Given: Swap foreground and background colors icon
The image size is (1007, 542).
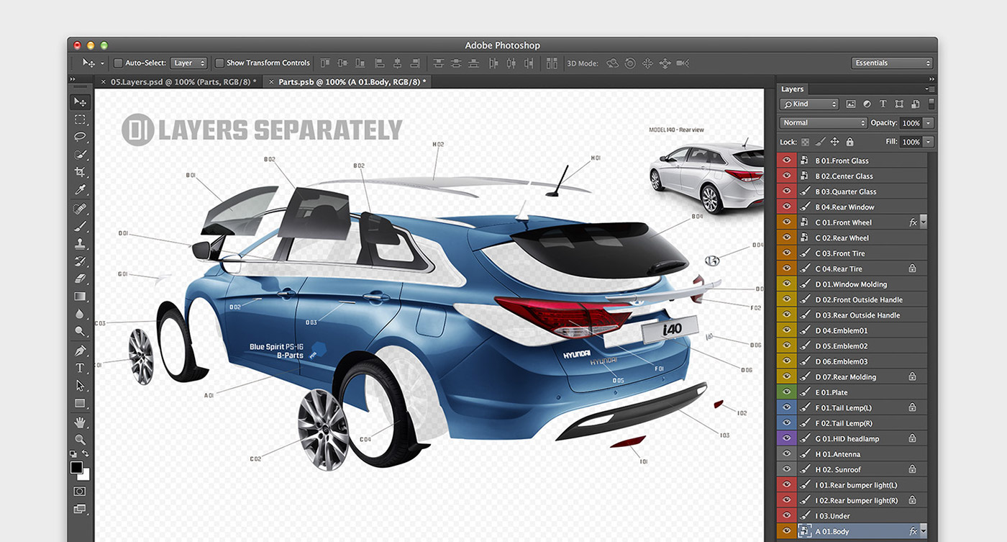Looking at the screenshot, I should tap(86, 453).
